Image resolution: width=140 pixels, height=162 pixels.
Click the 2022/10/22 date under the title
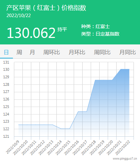pyautogui.click(x=19, y=16)
